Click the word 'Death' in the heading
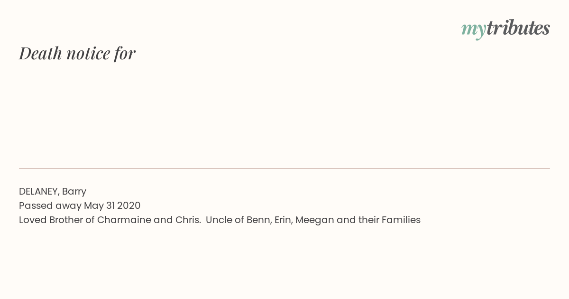 click(40, 54)
